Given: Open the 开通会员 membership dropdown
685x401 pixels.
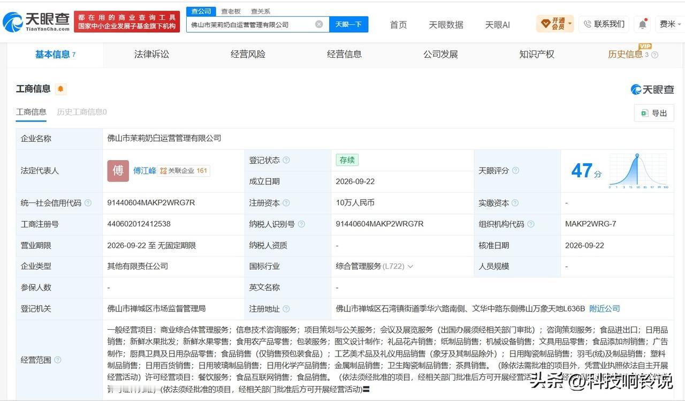Looking at the screenshot, I should click(x=554, y=24).
